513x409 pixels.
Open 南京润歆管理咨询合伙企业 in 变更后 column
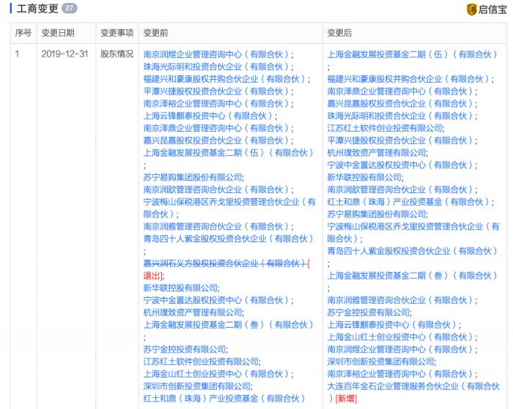click(x=400, y=190)
